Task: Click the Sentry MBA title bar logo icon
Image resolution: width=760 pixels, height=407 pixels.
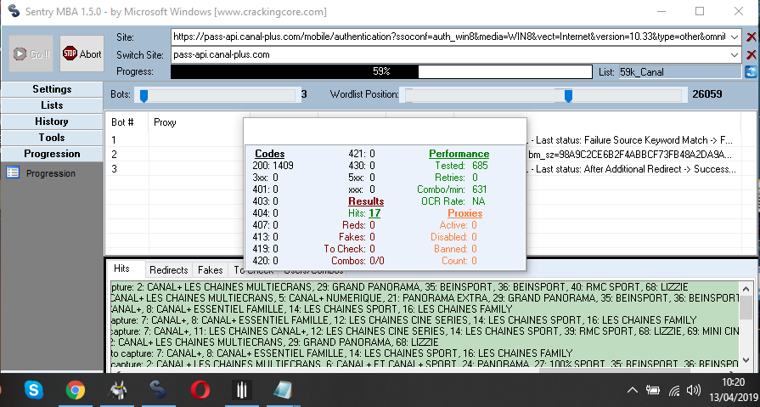Action: coord(14,11)
